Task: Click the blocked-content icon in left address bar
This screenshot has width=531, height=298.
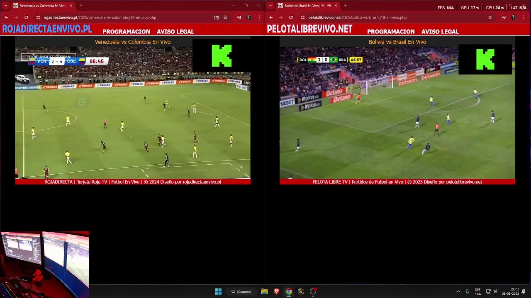Action: tap(216, 17)
